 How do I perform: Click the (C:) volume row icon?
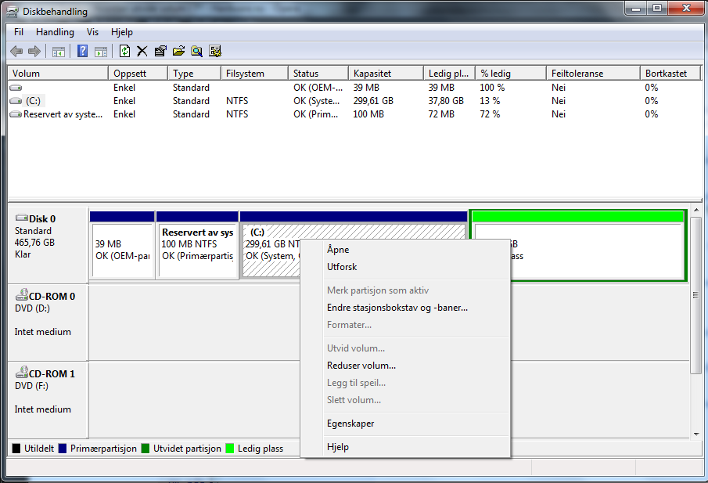click(16, 101)
